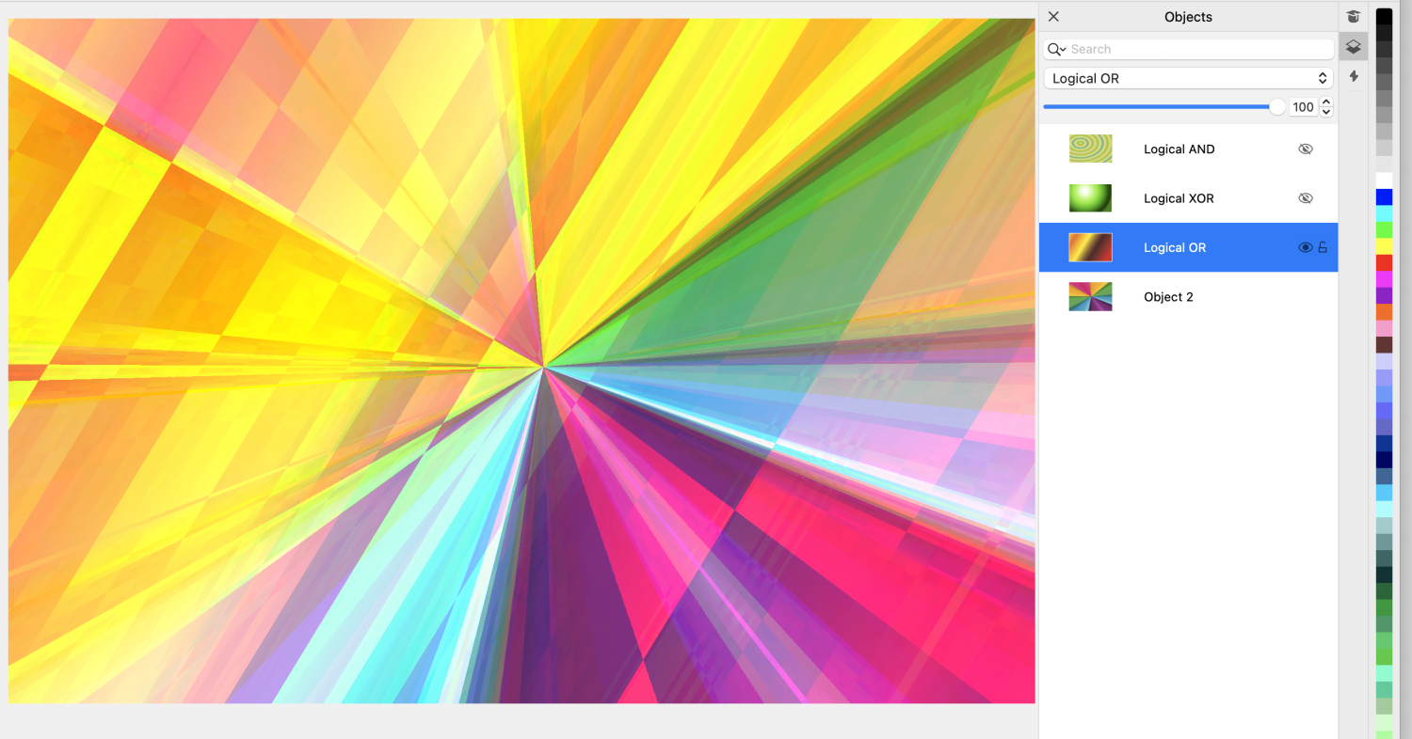1412x739 pixels.
Task: Show the Logical AND layer
Action: pos(1305,149)
